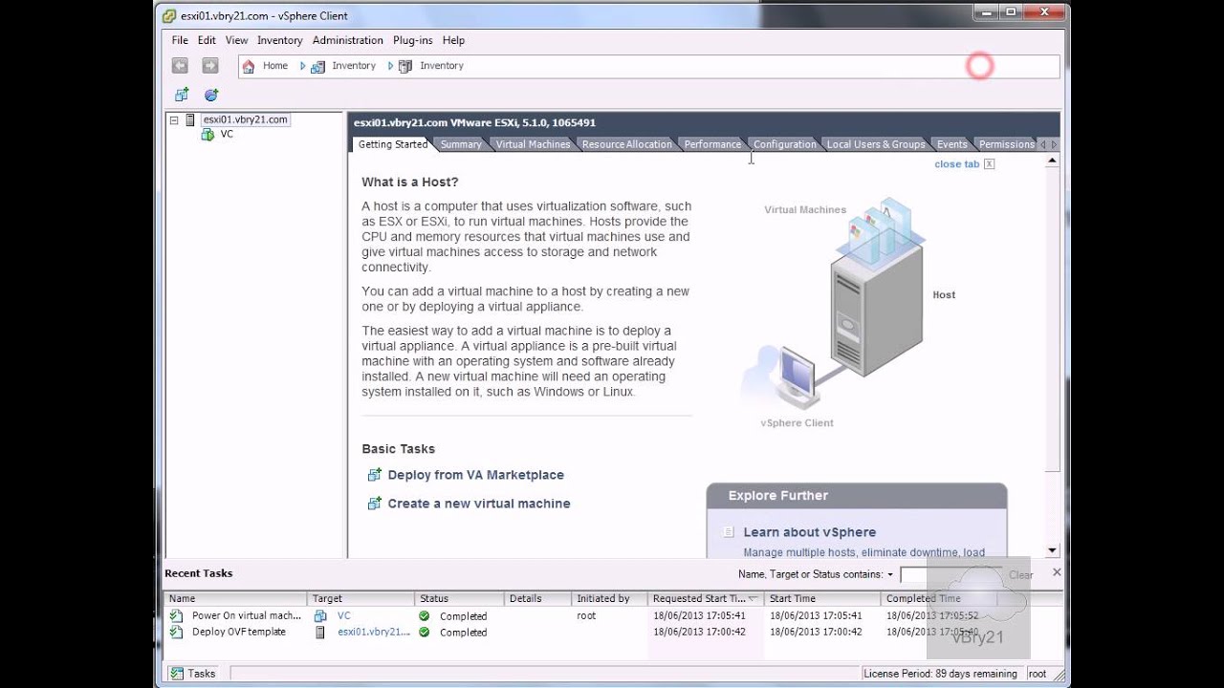Click the Power On task row icon

click(x=176, y=616)
